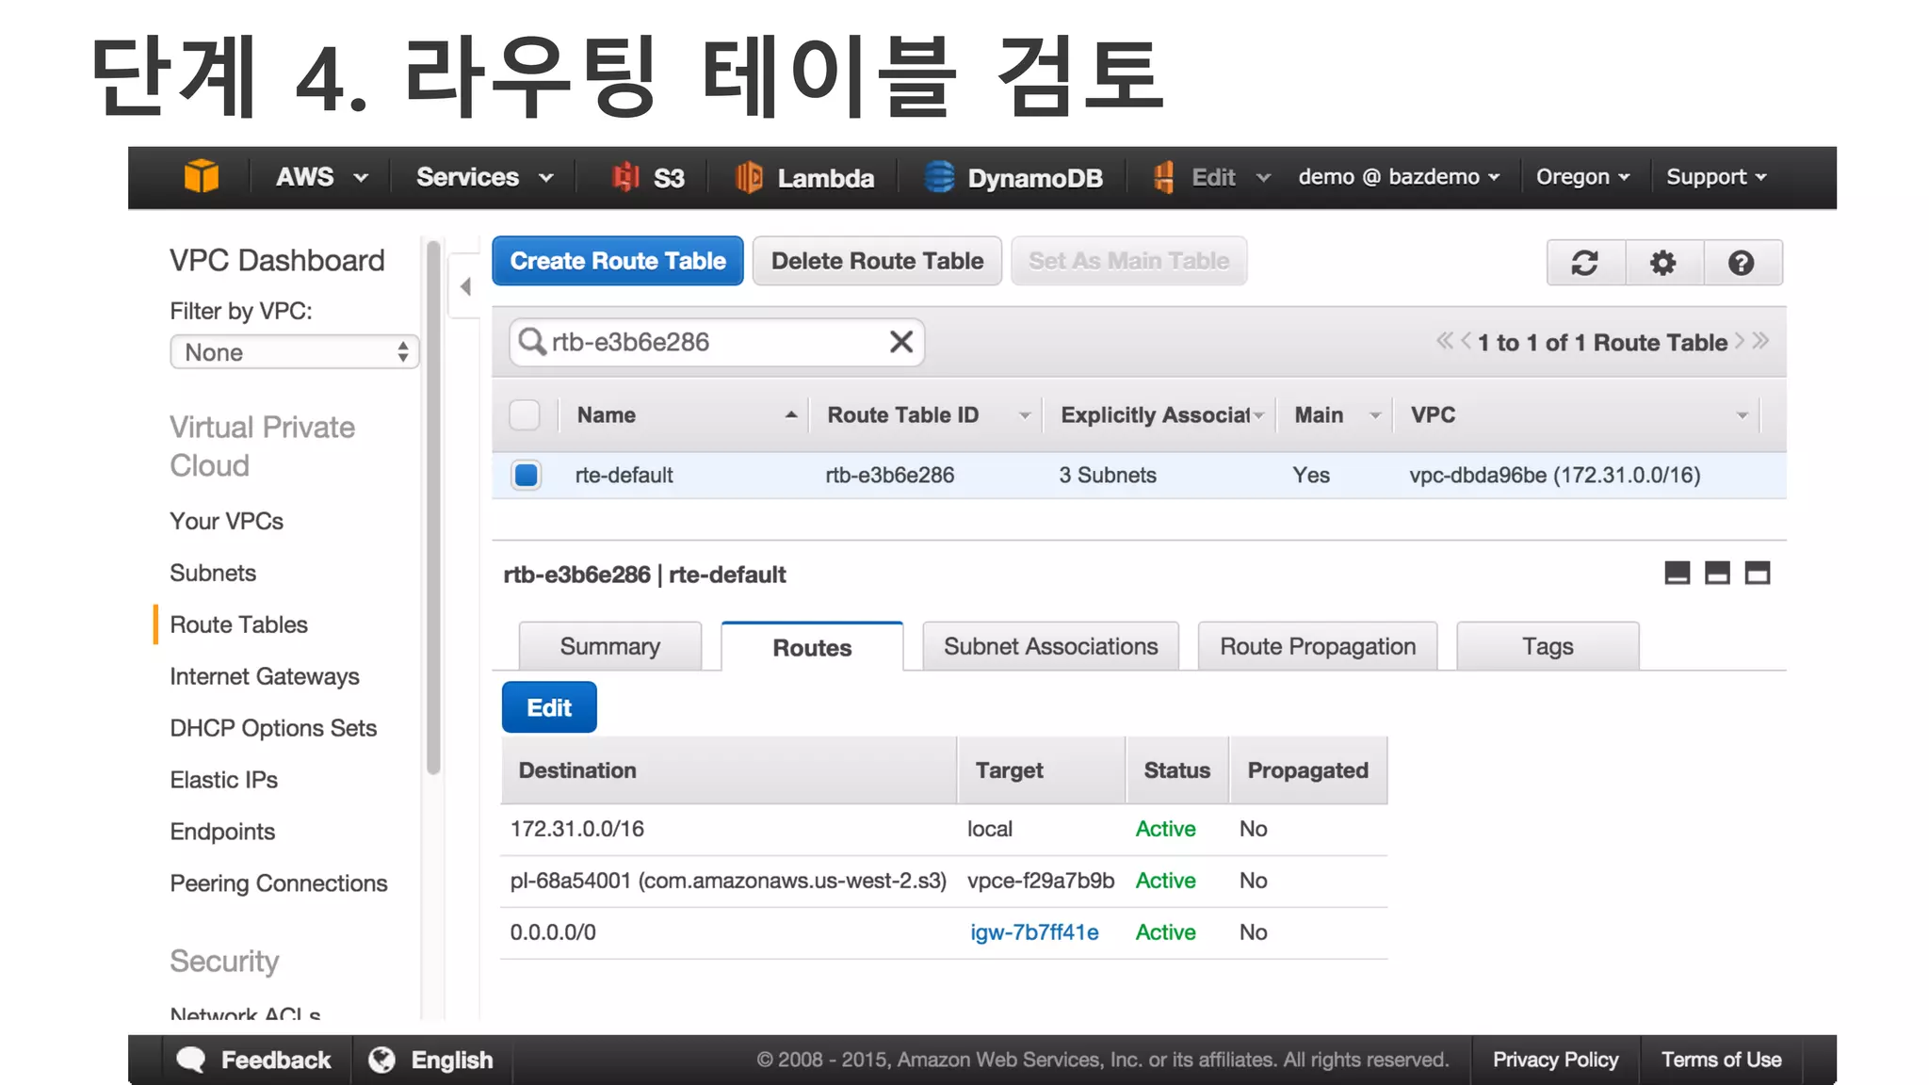The width and height of the screenshot is (1929, 1085).
Task: Maximize the details pane with rightmost layout icon
Action: (x=1757, y=573)
